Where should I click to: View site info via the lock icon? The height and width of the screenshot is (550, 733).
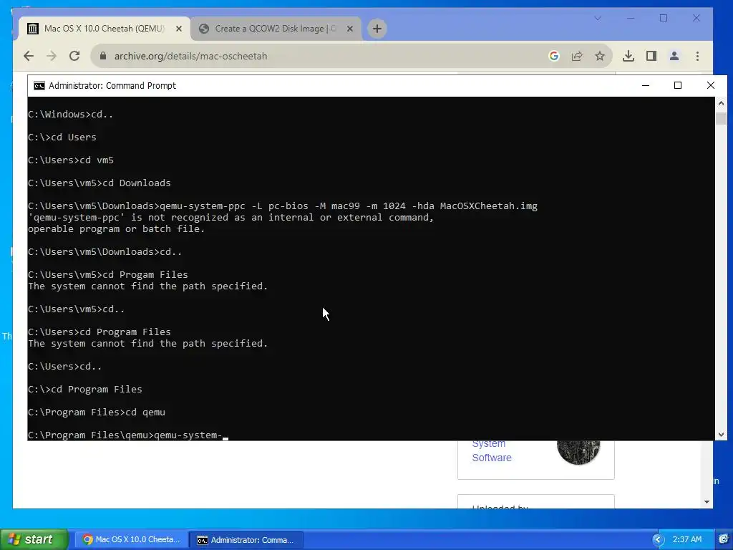103,56
